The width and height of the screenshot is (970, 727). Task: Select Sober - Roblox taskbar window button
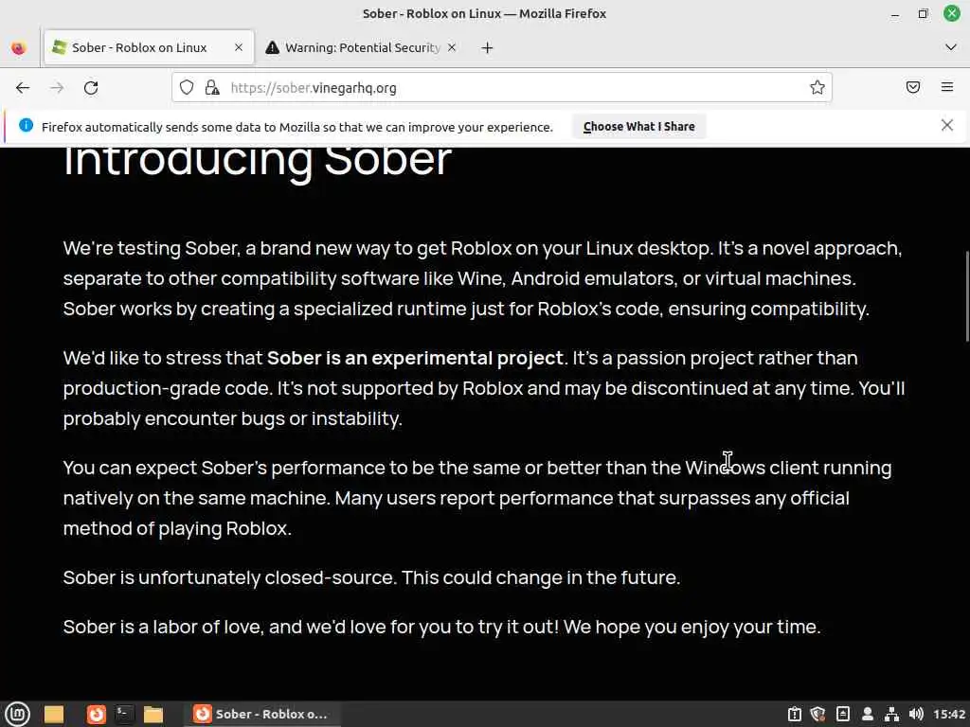coord(260,714)
